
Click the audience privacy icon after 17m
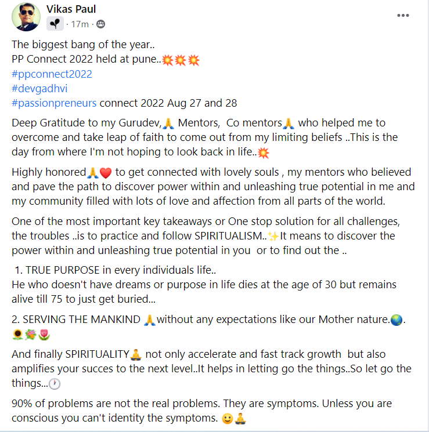click(101, 24)
